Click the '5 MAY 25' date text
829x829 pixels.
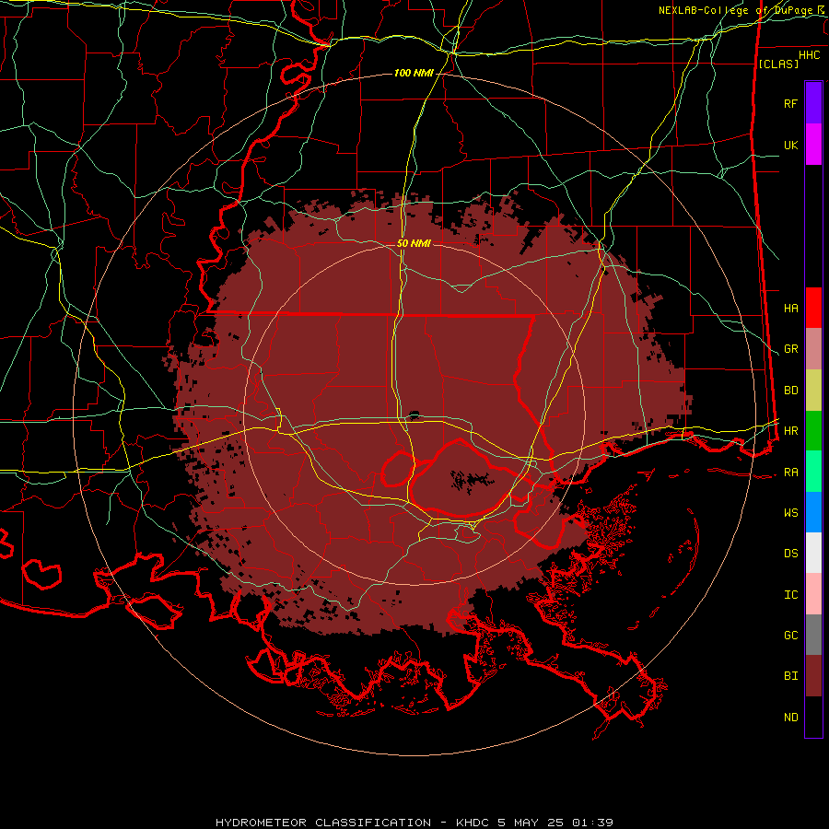click(530, 823)
